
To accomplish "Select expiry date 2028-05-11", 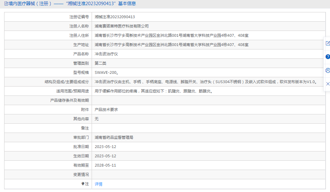I will (x=105, y=165).
